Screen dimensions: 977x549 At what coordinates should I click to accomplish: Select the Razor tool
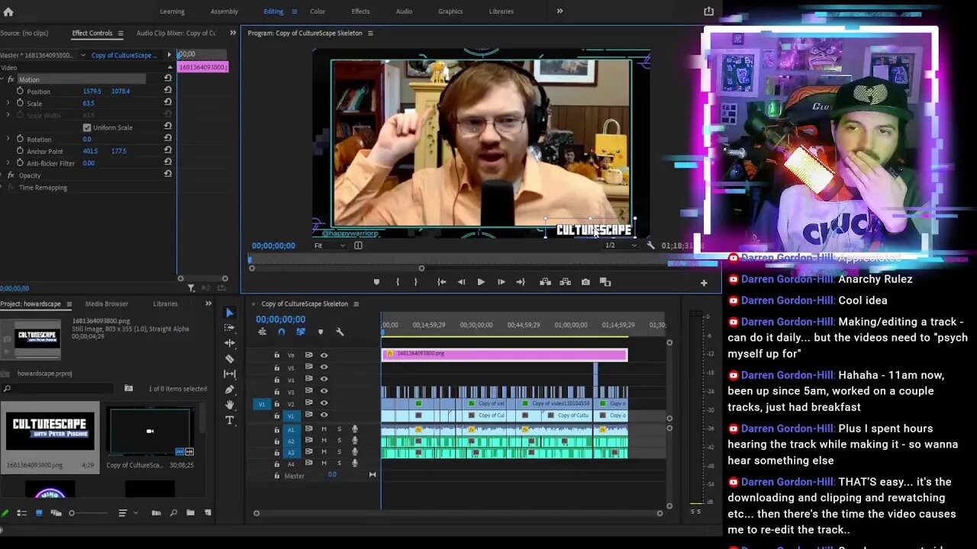pyautogui.click(x=230, y=358)
